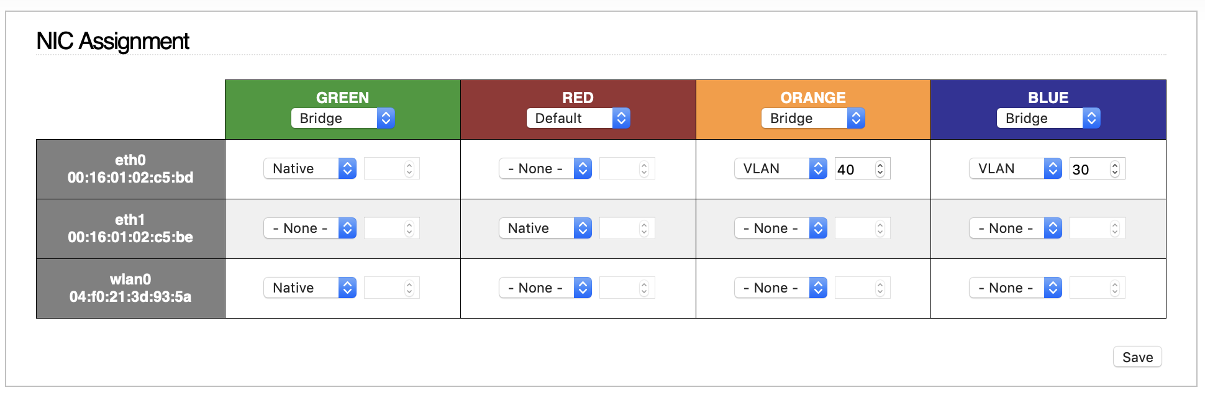Open eth0 ORANGE VLAN assignment dropdown
The width and height of the screenshot is (1205, 395).
pyautogui.click(x=781, y=168)
